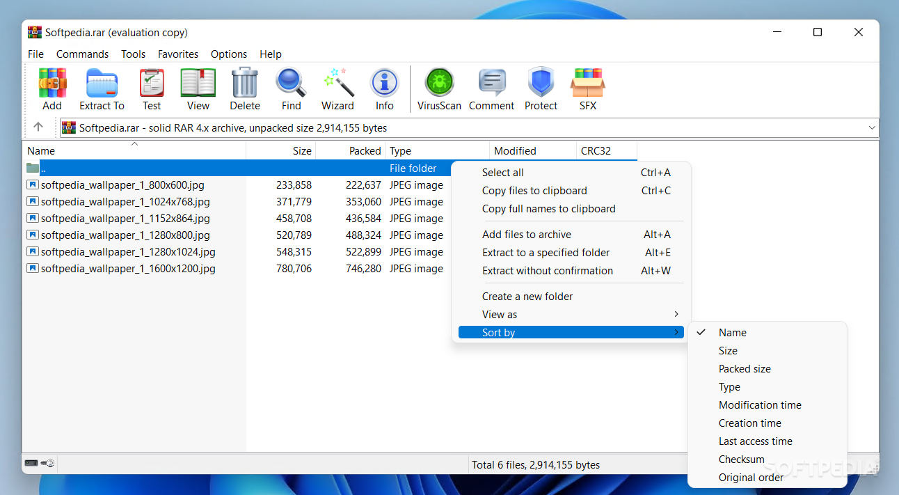Screen dimensions: 899x495
Task: Click icon of softpedia_wallpaper_1_1280x800.jpg
Action: click(33, 235)
